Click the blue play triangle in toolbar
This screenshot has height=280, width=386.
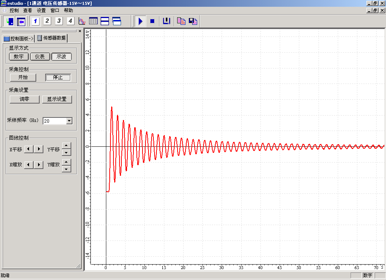pos(140,21)
